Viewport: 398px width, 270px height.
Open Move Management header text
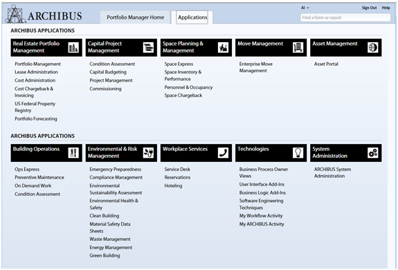(260, 44)
